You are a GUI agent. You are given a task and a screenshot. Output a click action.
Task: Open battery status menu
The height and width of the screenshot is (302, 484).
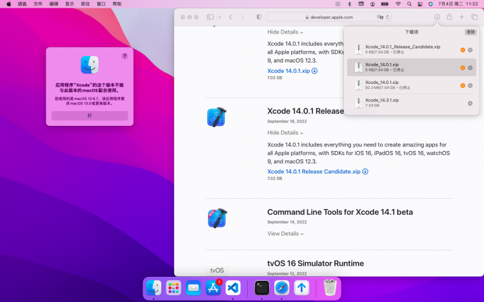385,4
